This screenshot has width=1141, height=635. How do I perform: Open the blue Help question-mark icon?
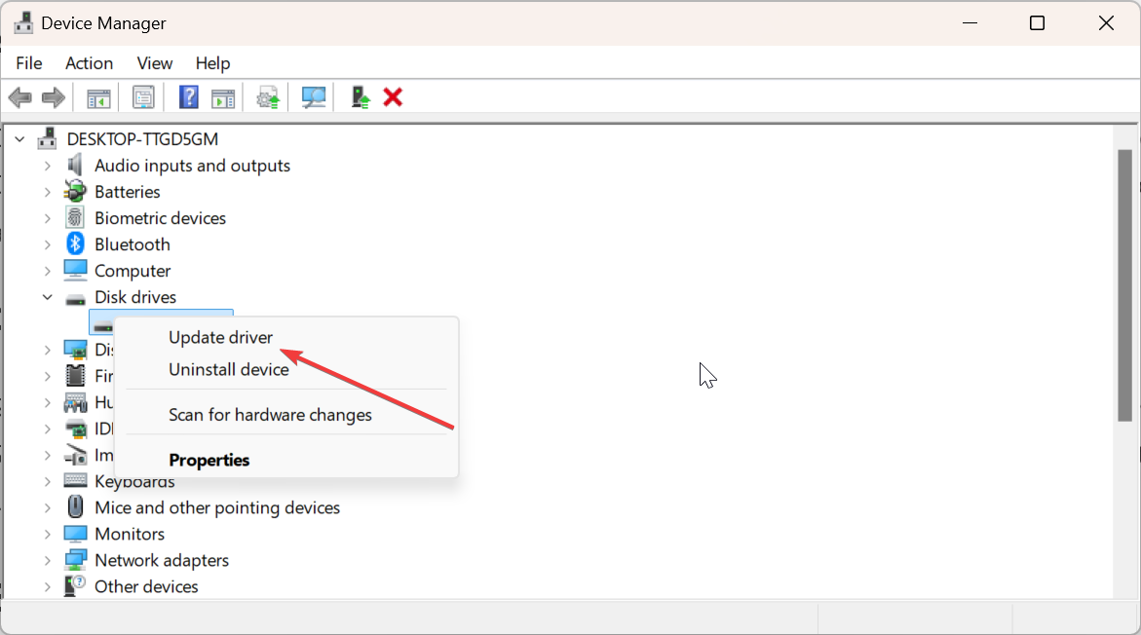(188, 97)
